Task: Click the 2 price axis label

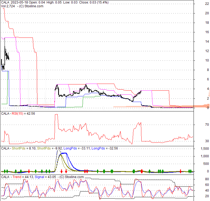Action: [x=208, y=98]
